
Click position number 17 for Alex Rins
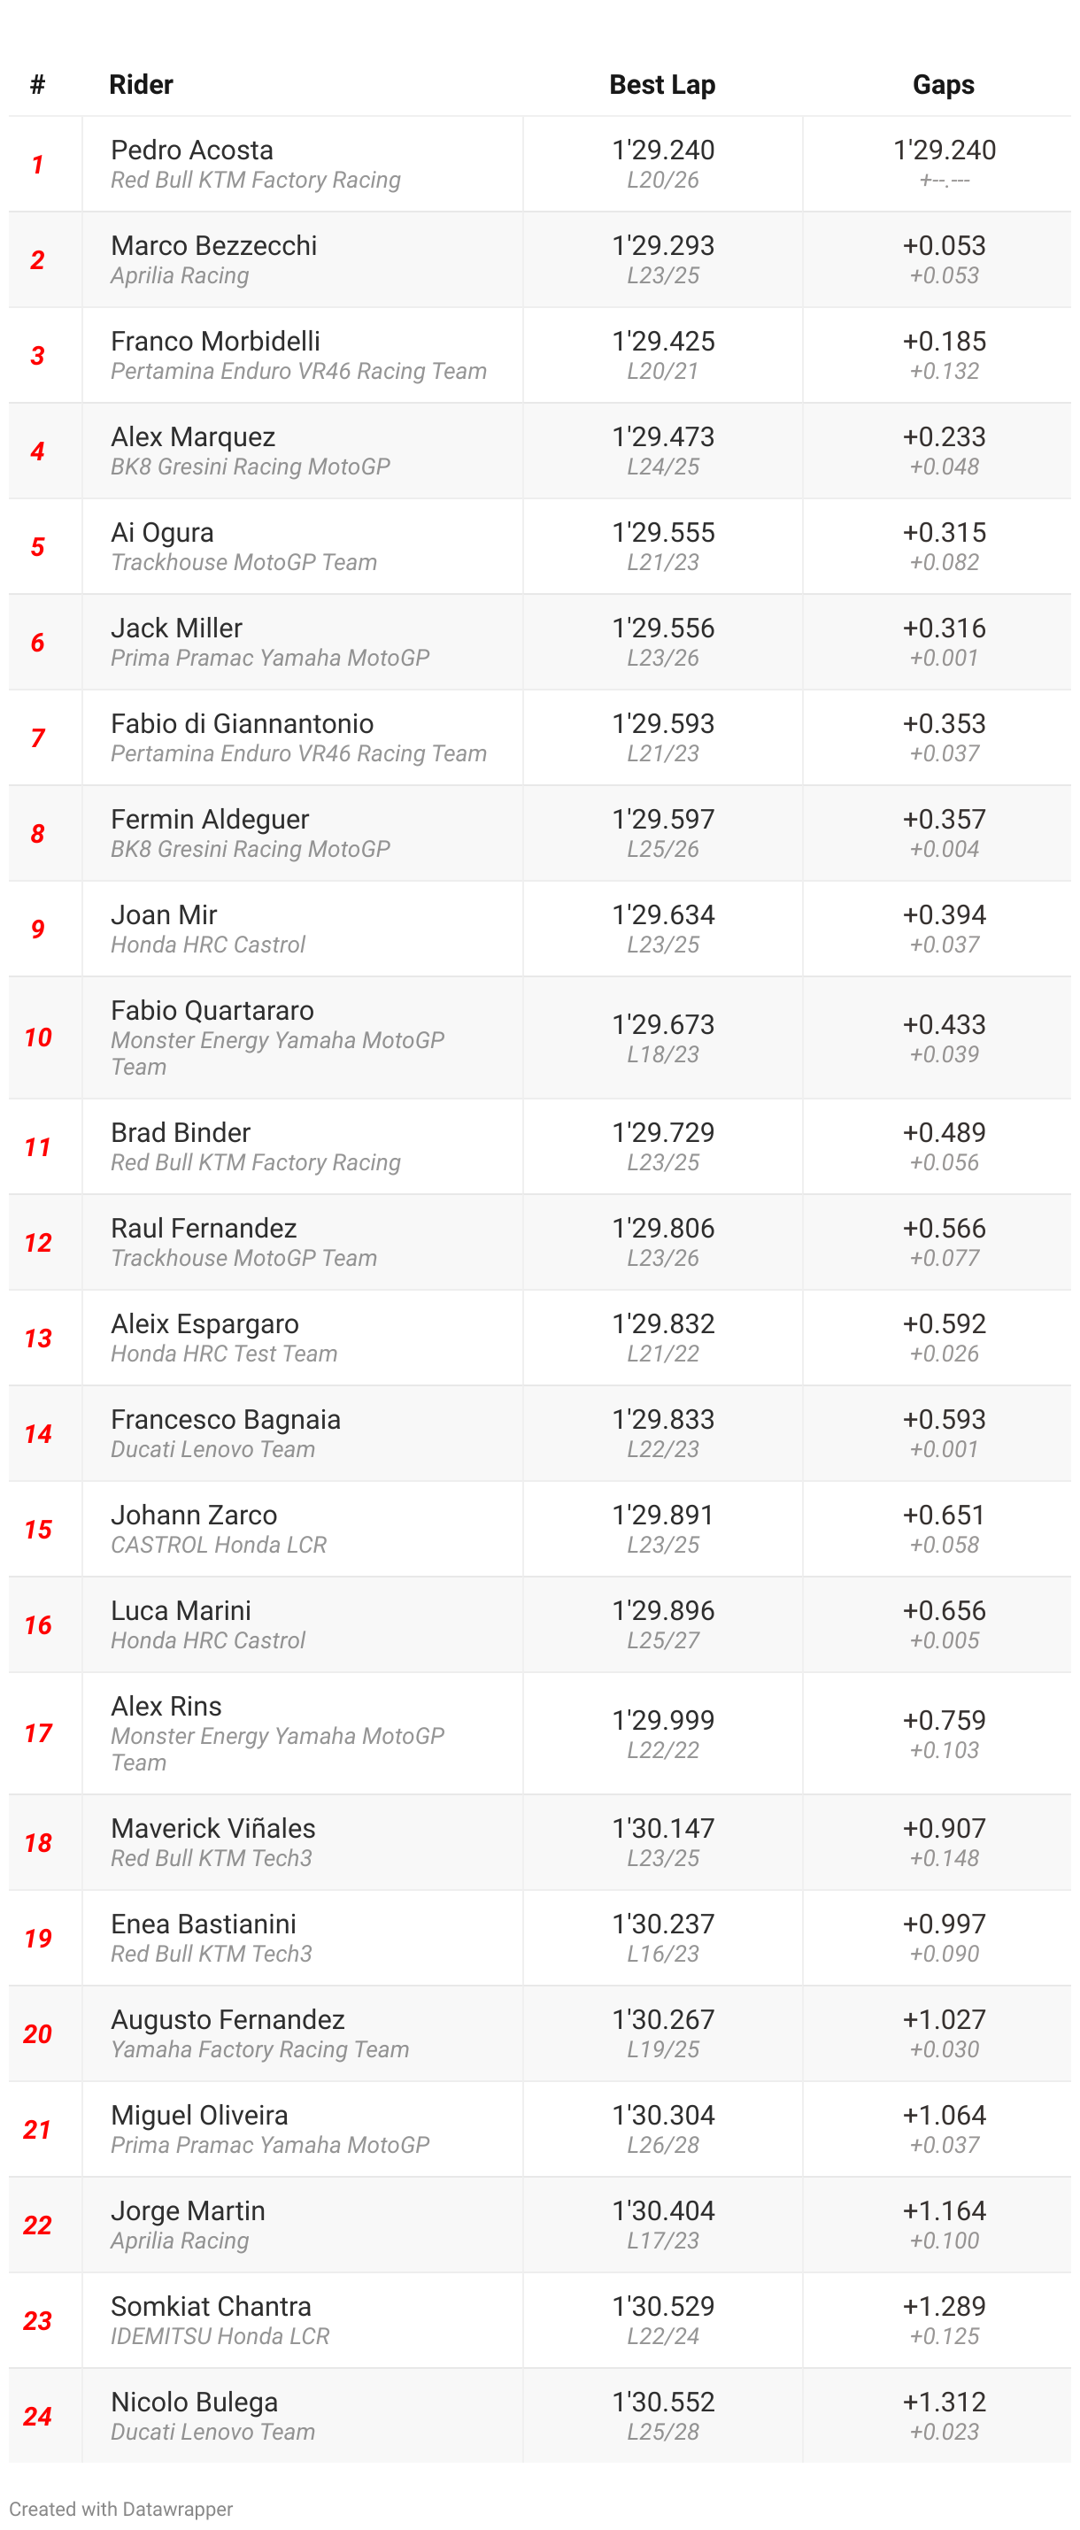coord(37,1733)
